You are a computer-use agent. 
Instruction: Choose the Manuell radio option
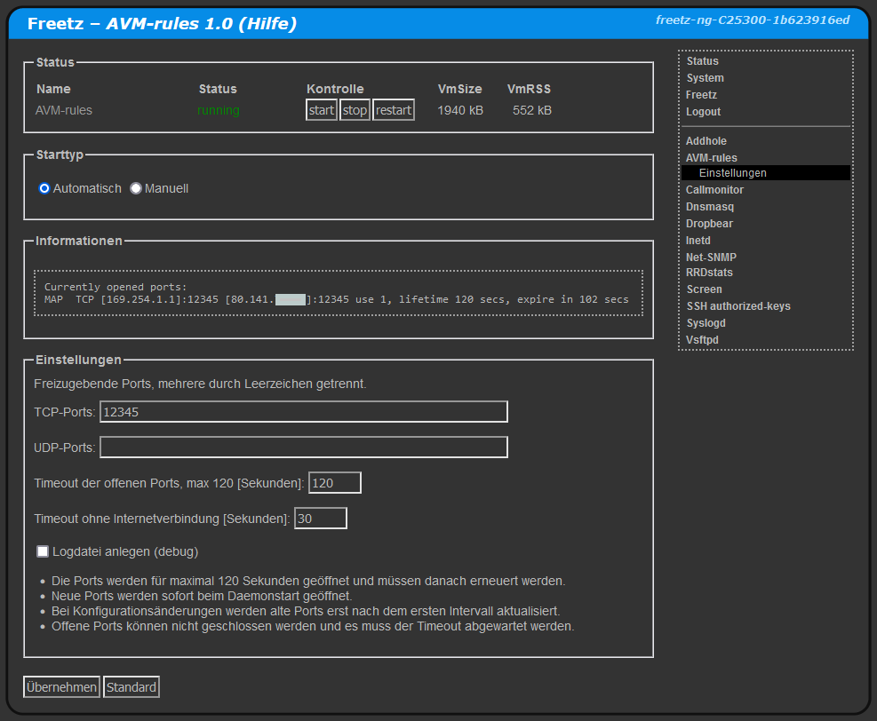(136, 188)
